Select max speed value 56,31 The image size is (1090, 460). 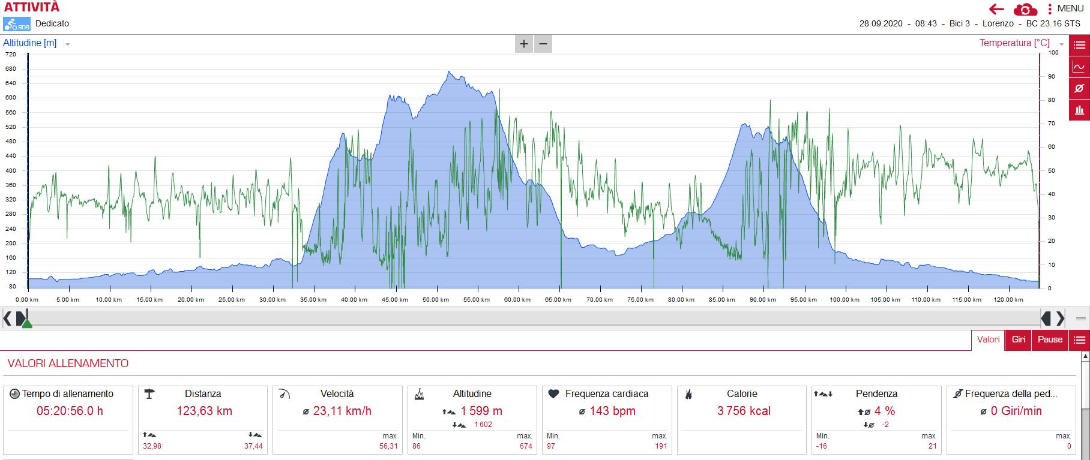[388, 446]
